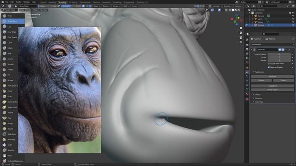The height and width of the screenshot is (166, 296).
Task: Toggle visibility eye for Light object
Action: click(293, 19)
